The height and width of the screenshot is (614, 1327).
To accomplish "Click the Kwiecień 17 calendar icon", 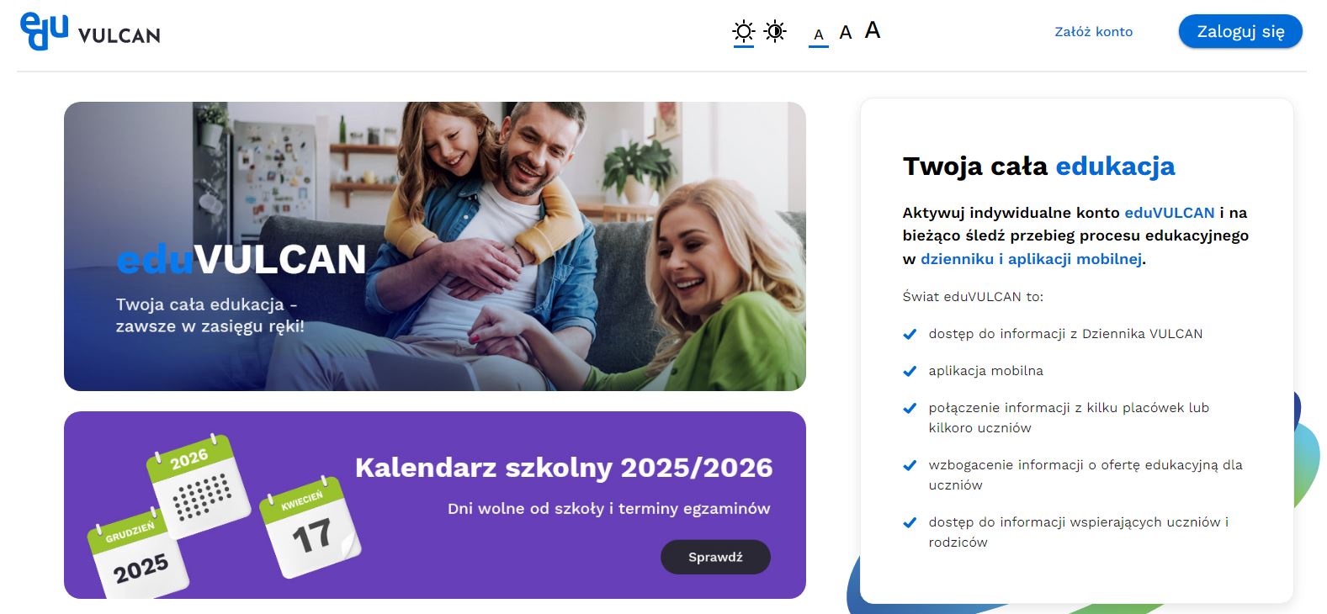I will coord(310,528).
